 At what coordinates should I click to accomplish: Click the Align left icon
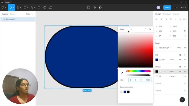[x=157, y=19]
